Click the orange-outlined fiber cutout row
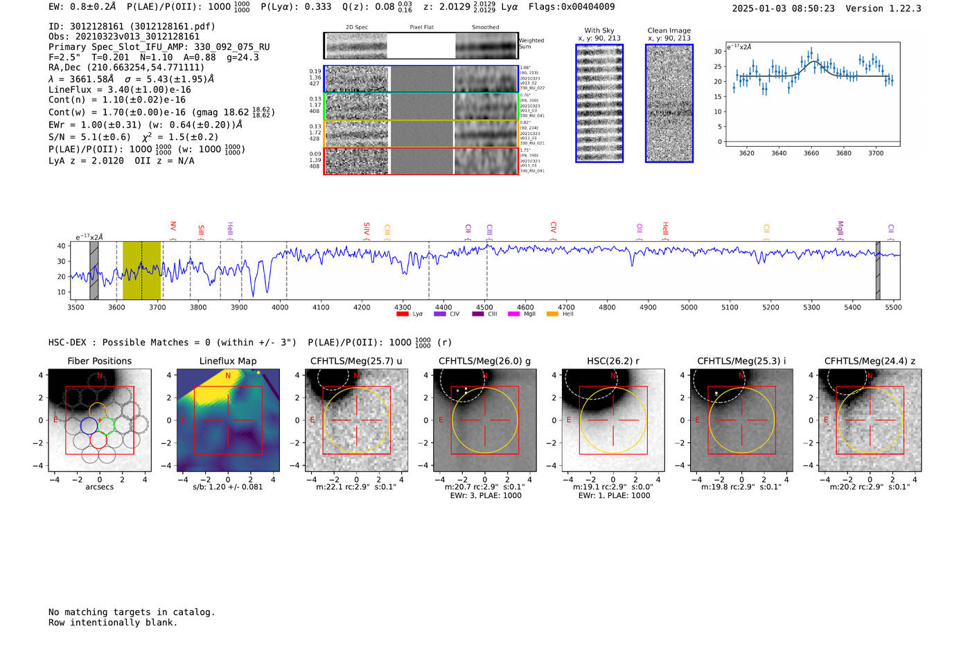The width and height of the screenshot is (970, 660). point(421,134)
